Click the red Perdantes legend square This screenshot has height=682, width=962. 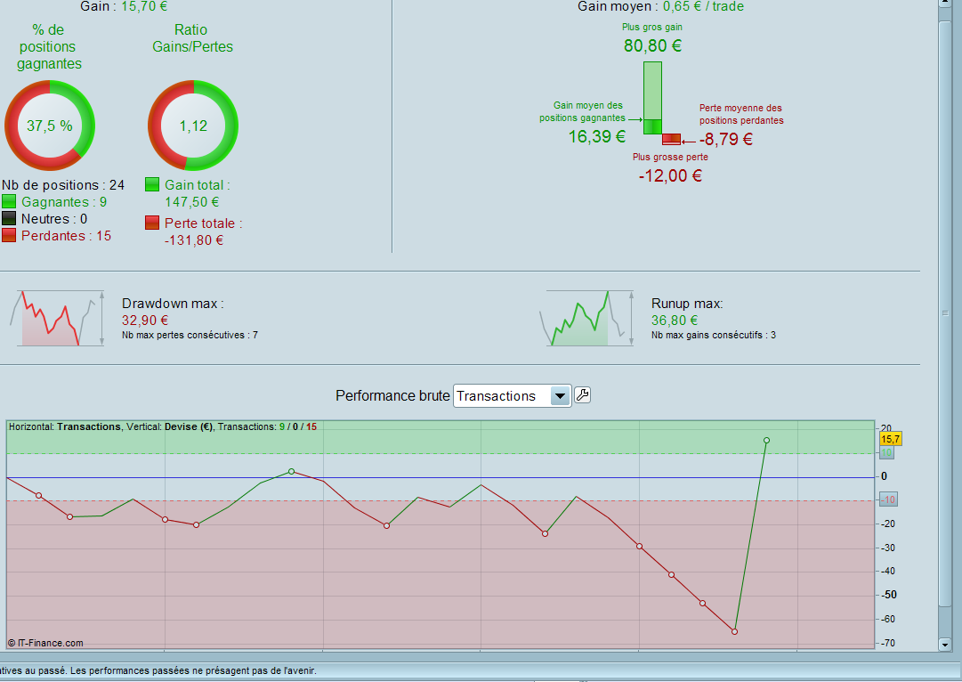pos(9,236)
